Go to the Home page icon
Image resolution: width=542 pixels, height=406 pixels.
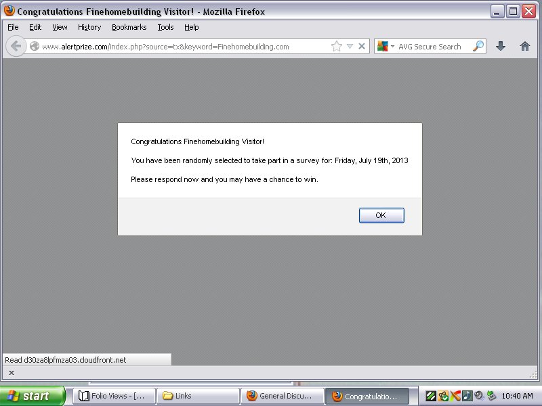pos(524,47)
